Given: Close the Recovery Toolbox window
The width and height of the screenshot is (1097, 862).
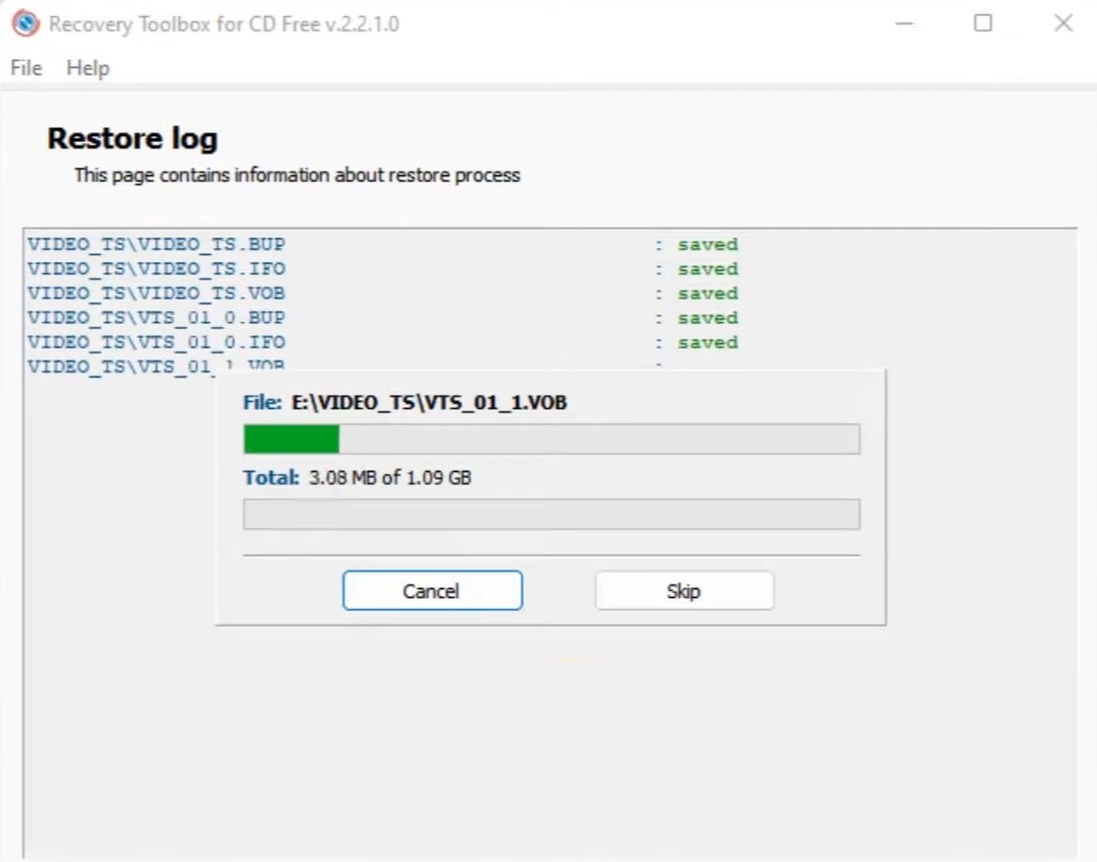Looking at the screenshot, I should click(1064, 23).
